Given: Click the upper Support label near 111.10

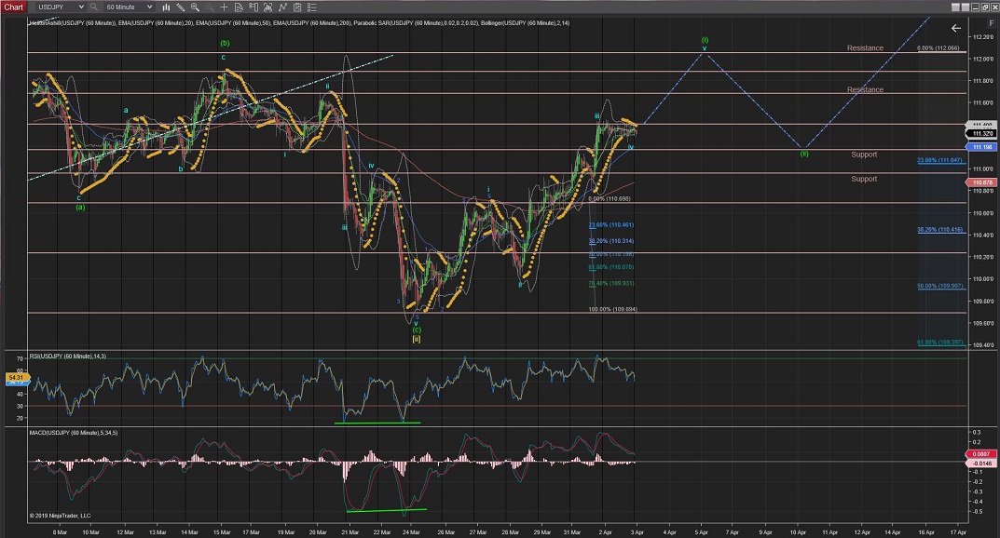Looking at the screenshot, I should click(x=864, y=155).
